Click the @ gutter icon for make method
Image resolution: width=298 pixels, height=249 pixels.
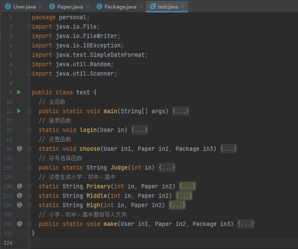[19, 224]
